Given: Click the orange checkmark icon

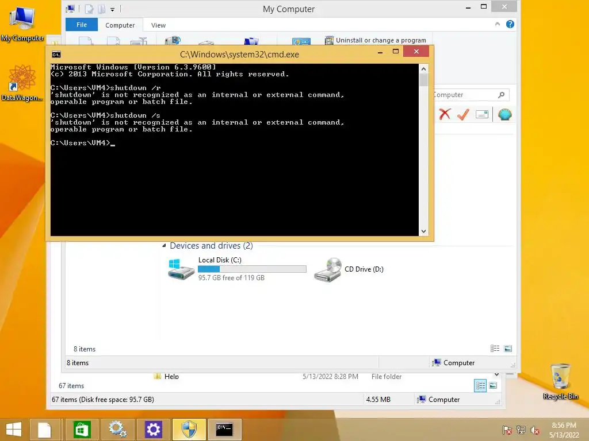Looking at the screenshot, I should pyautogui.click(x=464, y=114).
